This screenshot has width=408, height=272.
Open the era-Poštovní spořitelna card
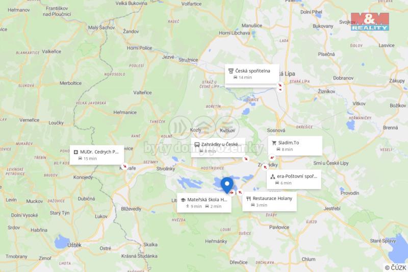294,179
